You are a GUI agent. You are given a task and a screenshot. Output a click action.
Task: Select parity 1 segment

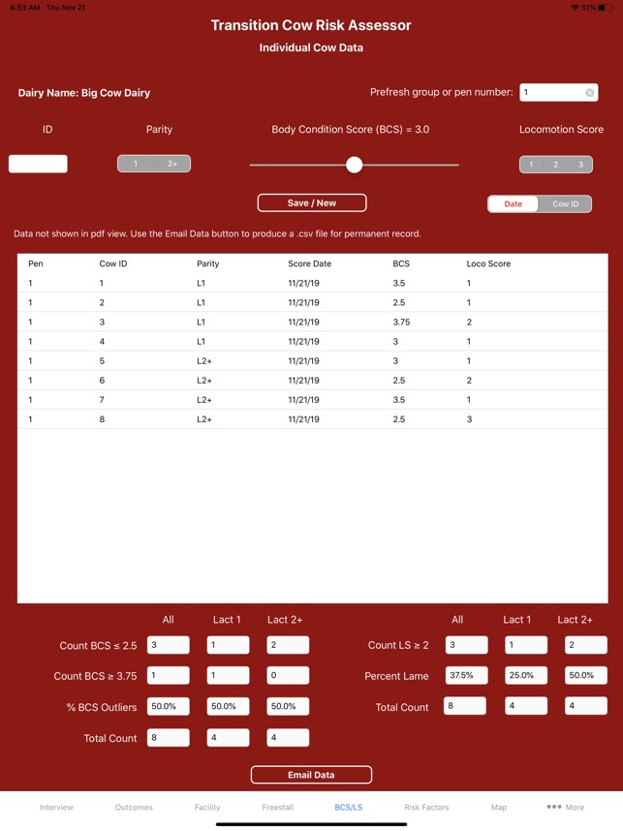coord(136,164)
